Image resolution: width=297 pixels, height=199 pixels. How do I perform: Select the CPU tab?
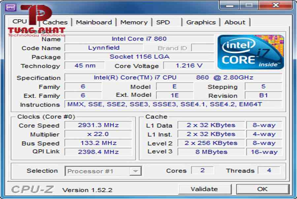20,21
